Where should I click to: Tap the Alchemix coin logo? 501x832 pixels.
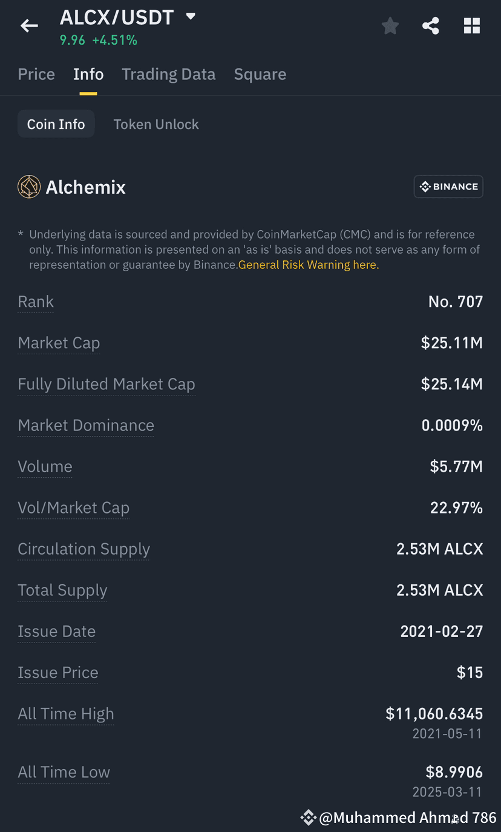click(29, 187)
